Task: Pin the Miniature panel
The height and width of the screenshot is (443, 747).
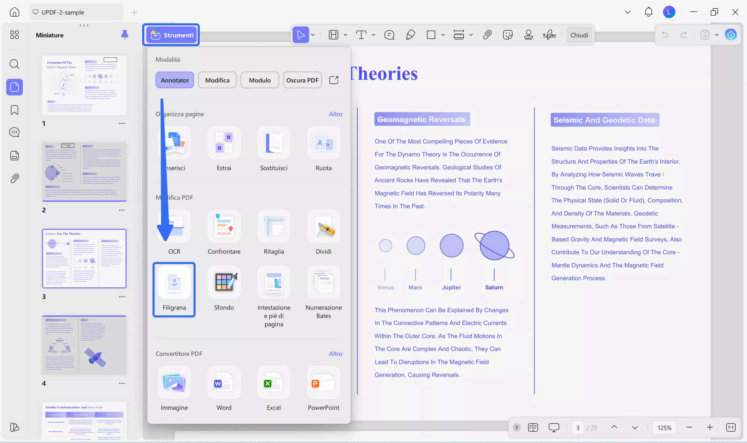Action: click(x=125, y=35)
